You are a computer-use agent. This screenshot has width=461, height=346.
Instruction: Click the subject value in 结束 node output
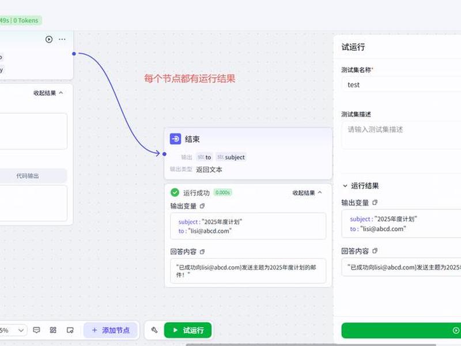(222, 221)
